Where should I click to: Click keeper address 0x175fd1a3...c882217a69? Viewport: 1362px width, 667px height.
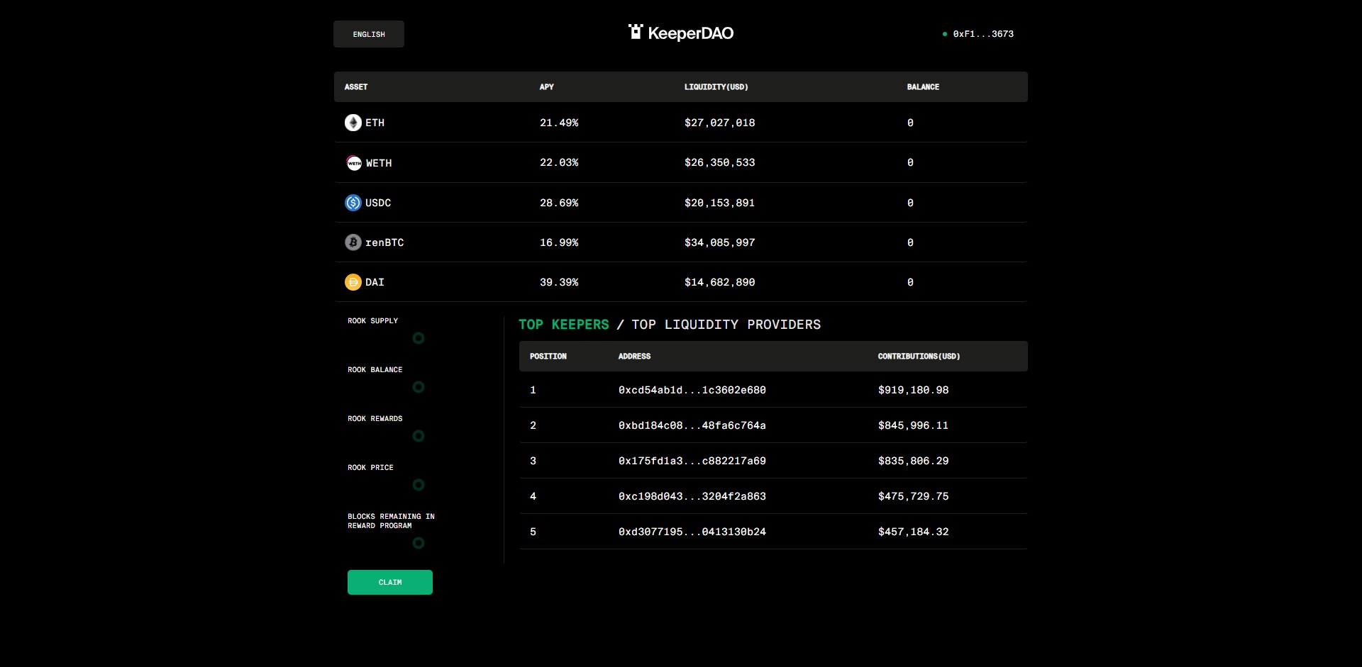692,461
